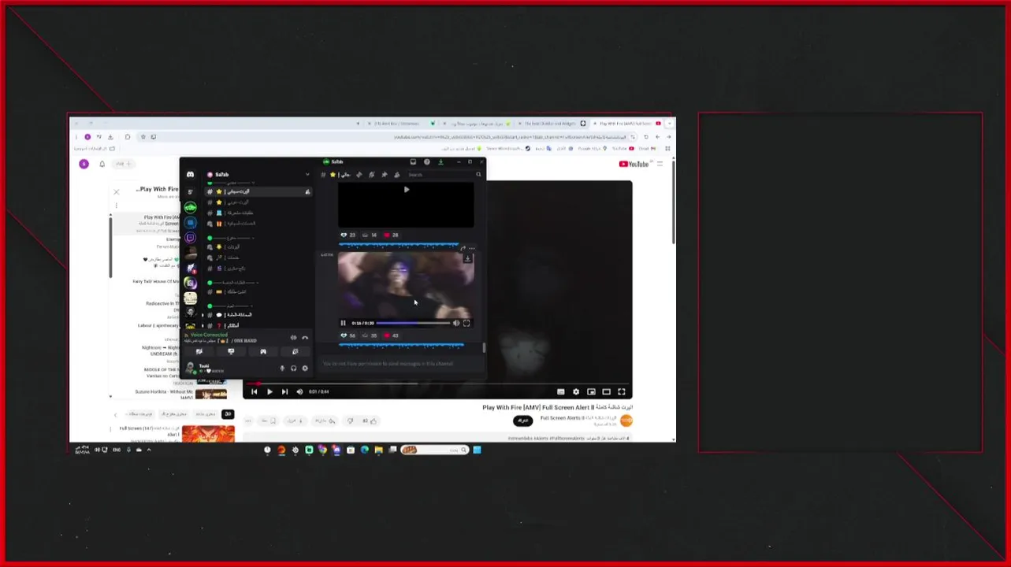Play the YouTube video
Viewport: 1011px width, 567px height.
pos(269,391)
